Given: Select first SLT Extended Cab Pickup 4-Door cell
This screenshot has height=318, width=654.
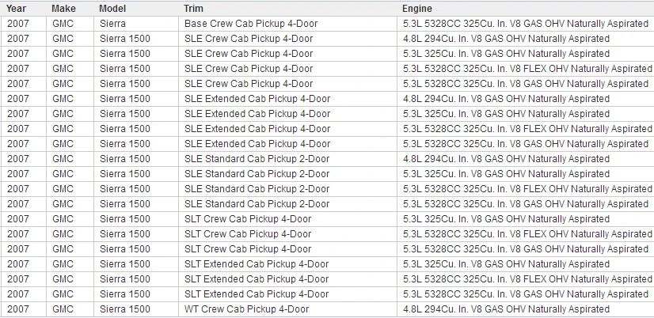Looking at the screenshot, I should 287,264.
